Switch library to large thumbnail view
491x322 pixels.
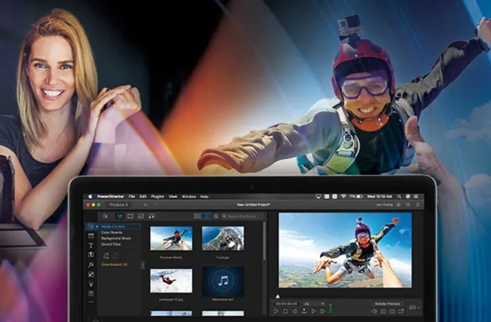(207, 216)
